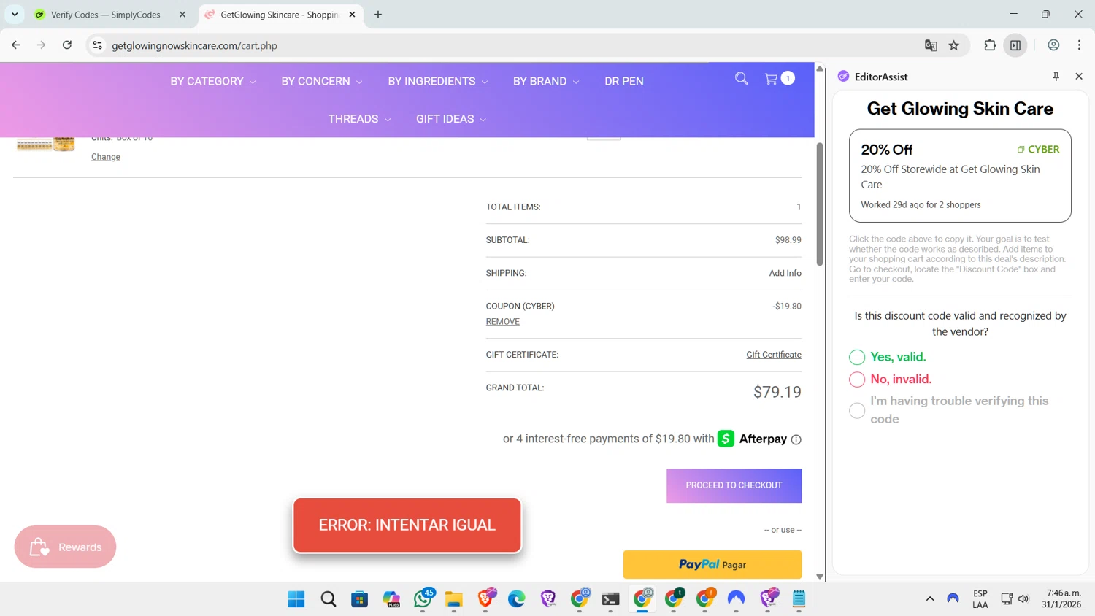Pin the EditorAssist panel
Image resolution: width=1095 pixels, height=616 pixels.
click(x=1056, y=77)
